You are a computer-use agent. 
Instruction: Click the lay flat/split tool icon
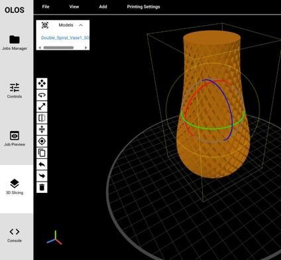[42, 130]
